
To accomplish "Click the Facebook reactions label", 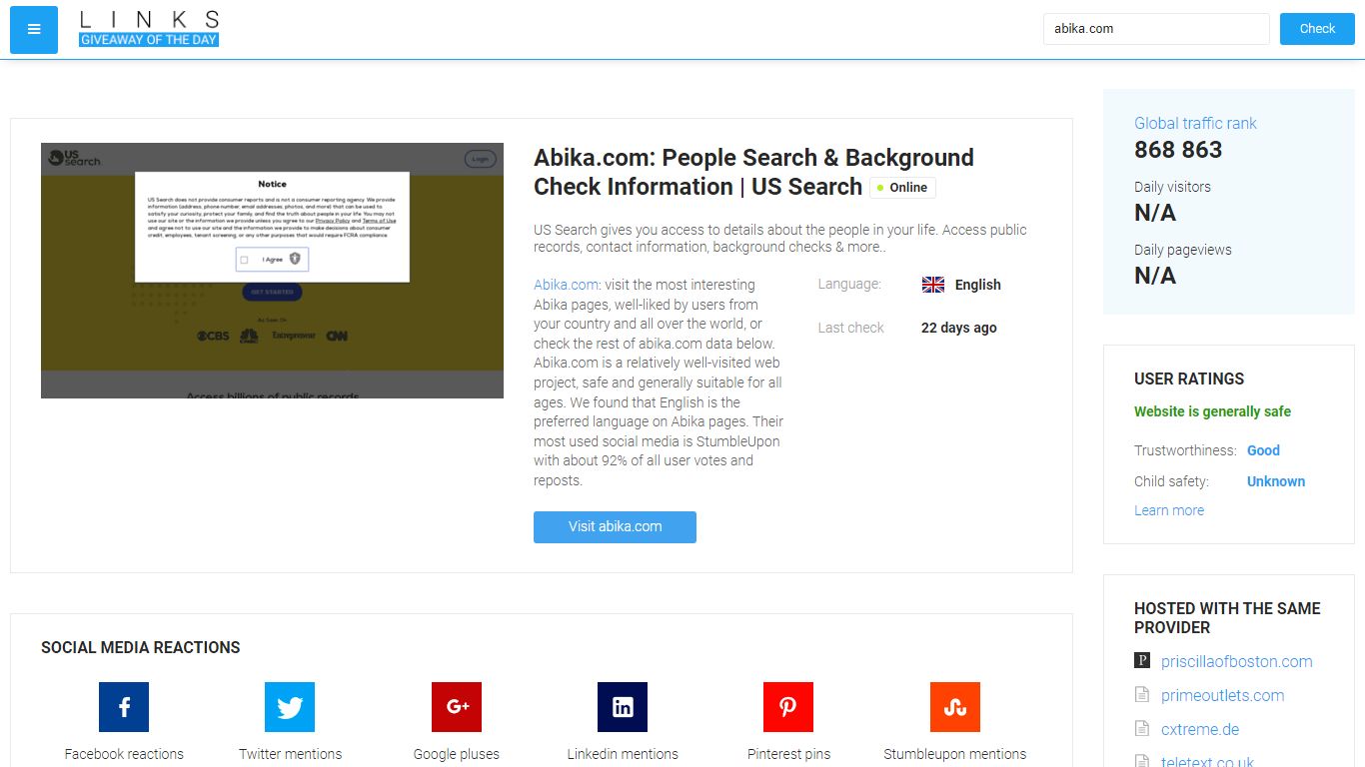I will click(124, 754).
